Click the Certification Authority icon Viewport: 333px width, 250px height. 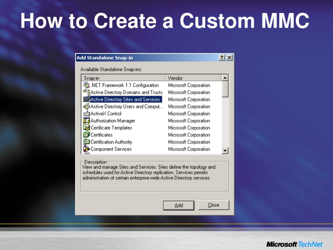click(87, 142)
